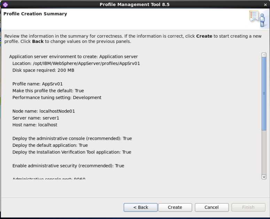
Task: Click the Performance tuning setting line
Action: pyautogui.click(x=57, y=98)
